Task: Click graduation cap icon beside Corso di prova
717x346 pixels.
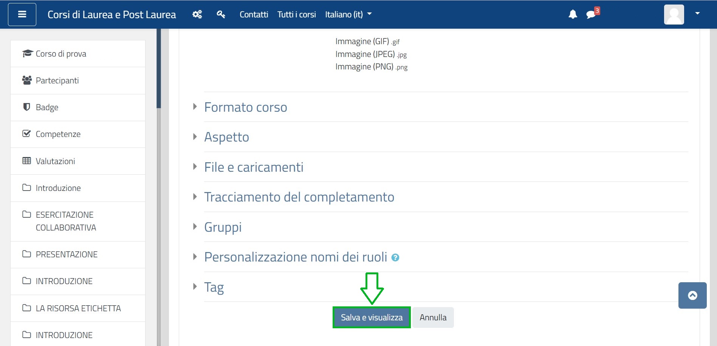Action: [28, 53]
